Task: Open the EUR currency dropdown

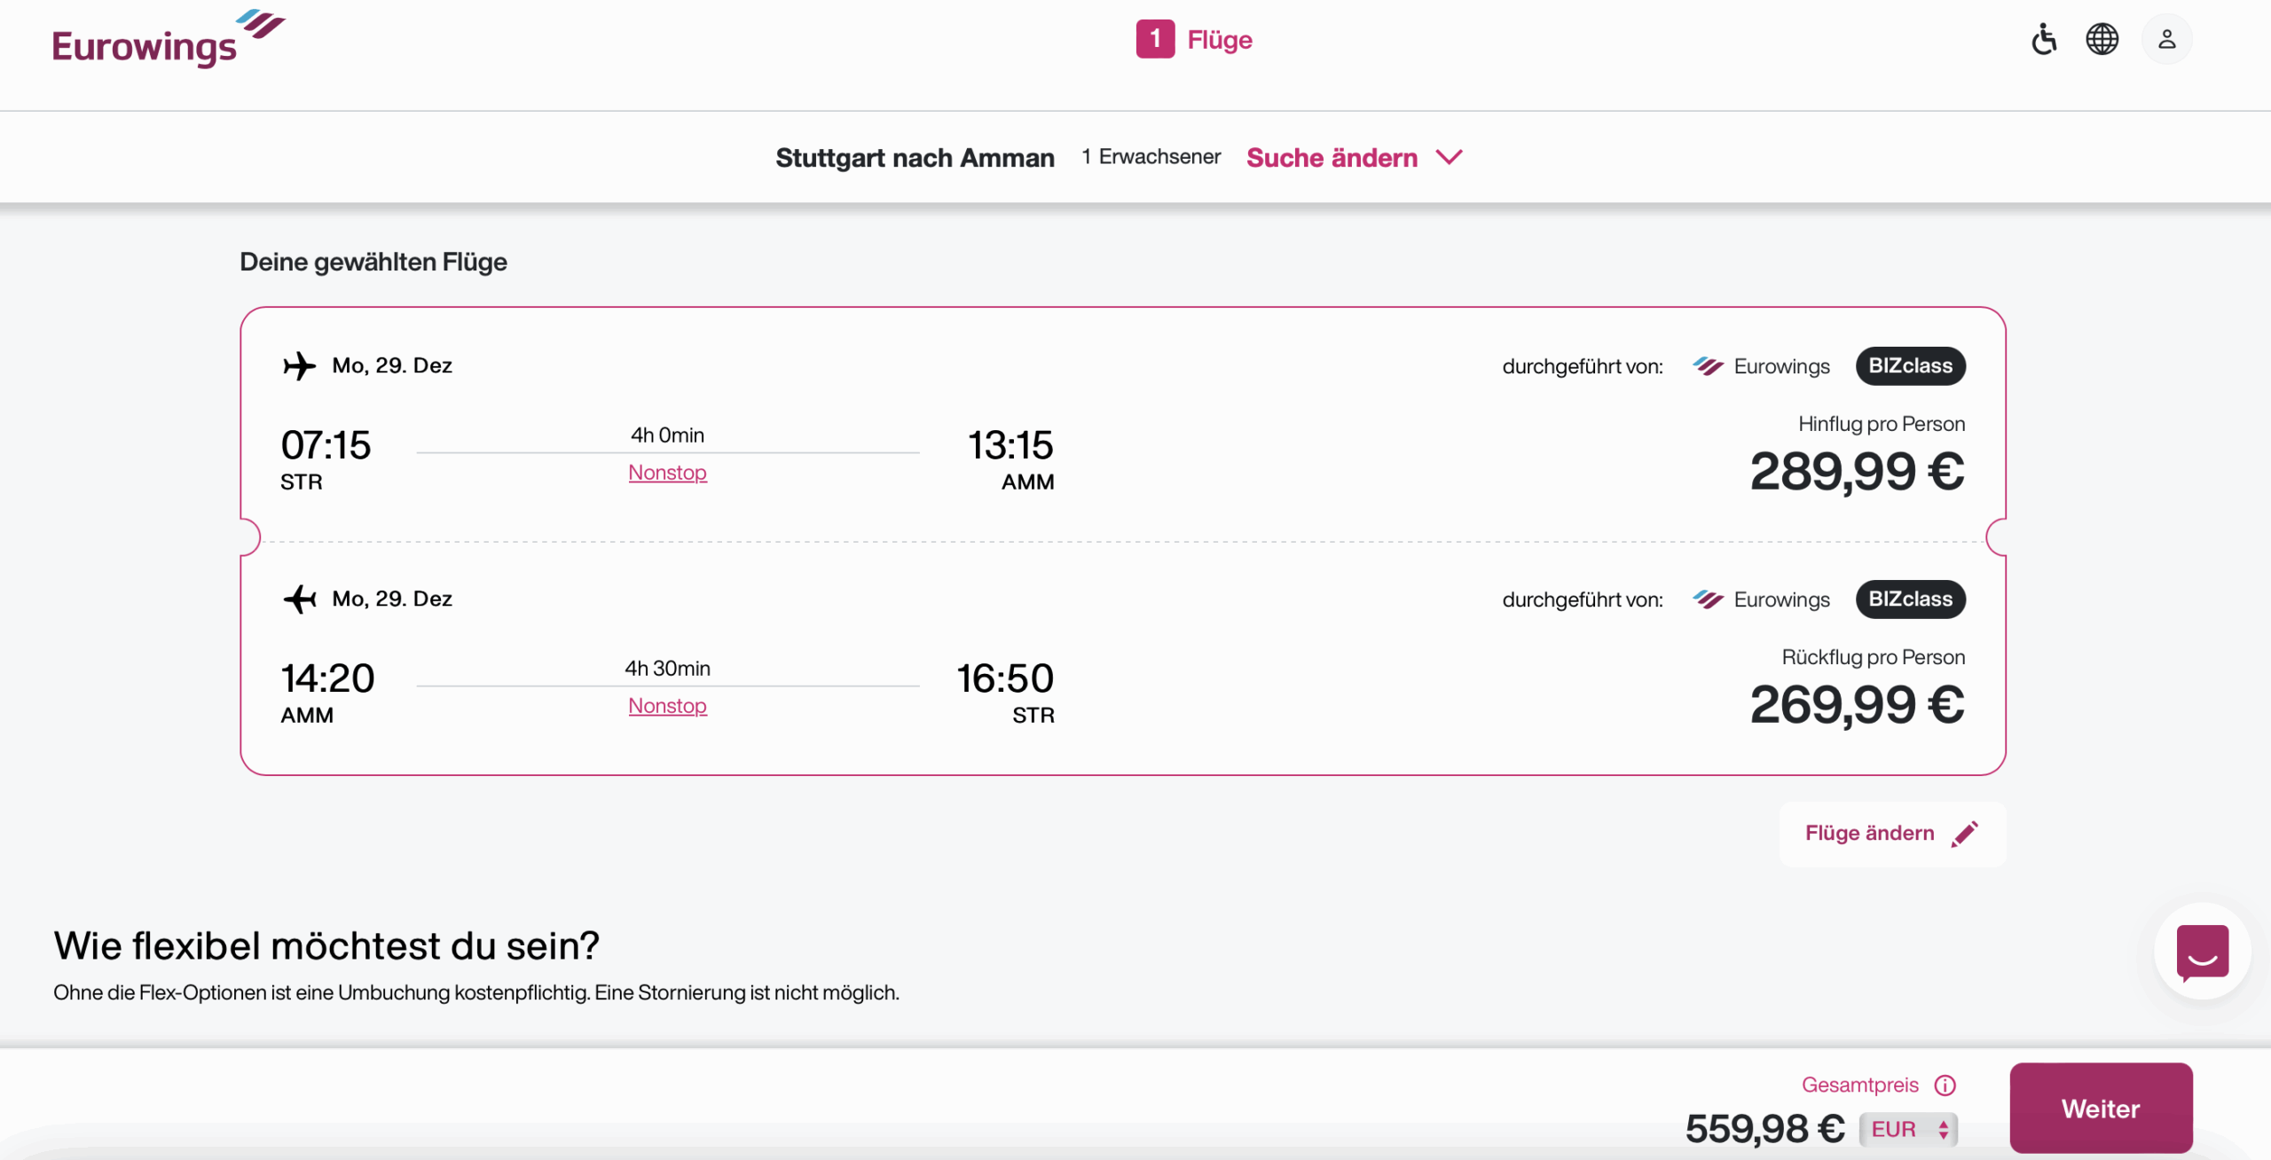Action: pos(1908,1129)
